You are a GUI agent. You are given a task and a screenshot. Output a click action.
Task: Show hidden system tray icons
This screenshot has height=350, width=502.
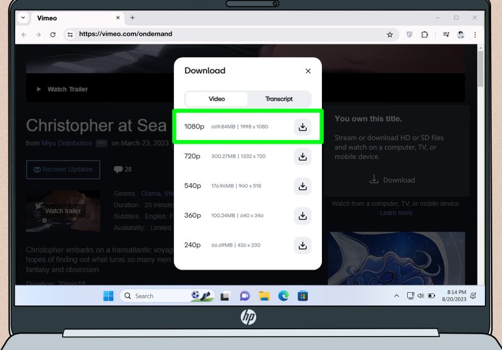(x=396, y=296)
